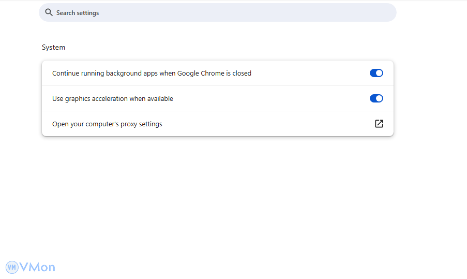Screen dimensions: 467x279
Task: Click the blank area below the System card
Action: [x=217, y=197]
